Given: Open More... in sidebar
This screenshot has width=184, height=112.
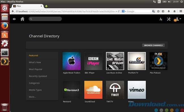Looking at the screenshot, I should click(32, 97).
